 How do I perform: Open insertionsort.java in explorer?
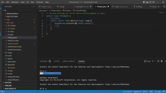pos(19,50)
